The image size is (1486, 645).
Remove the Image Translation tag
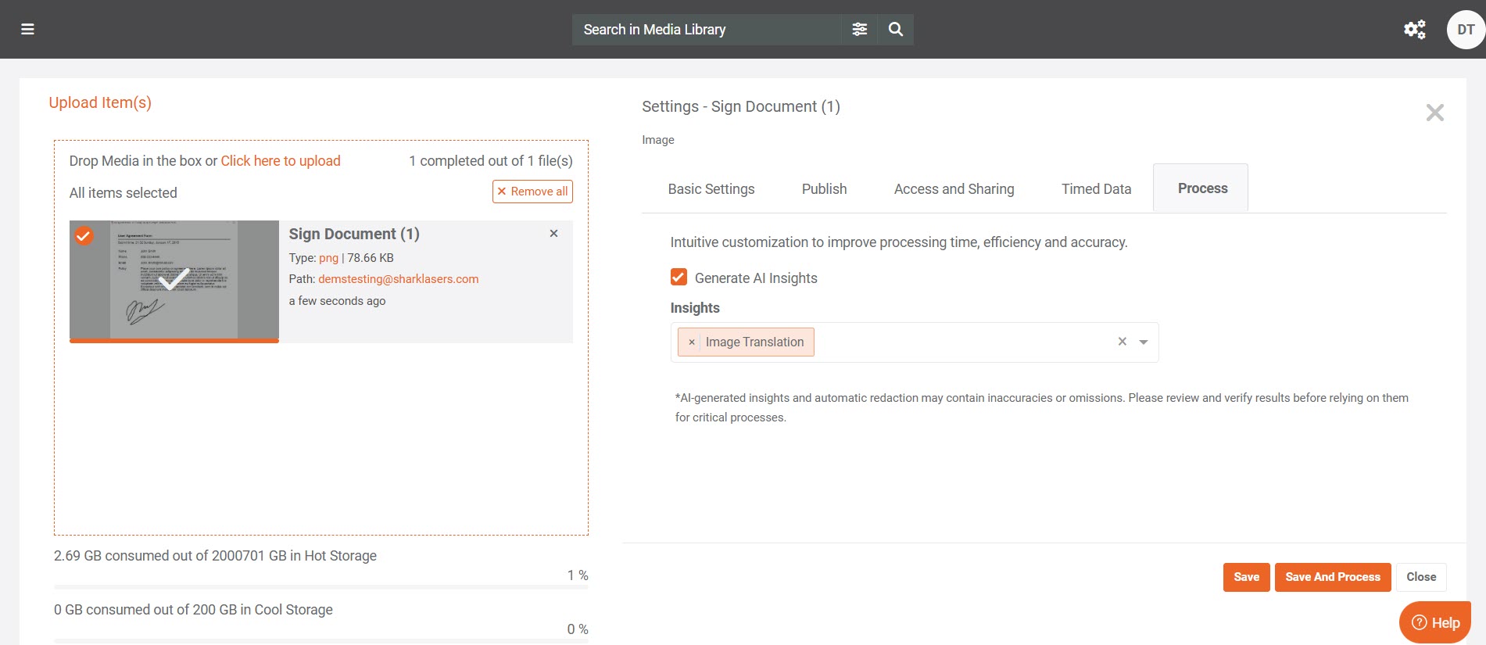coord(691,342)
